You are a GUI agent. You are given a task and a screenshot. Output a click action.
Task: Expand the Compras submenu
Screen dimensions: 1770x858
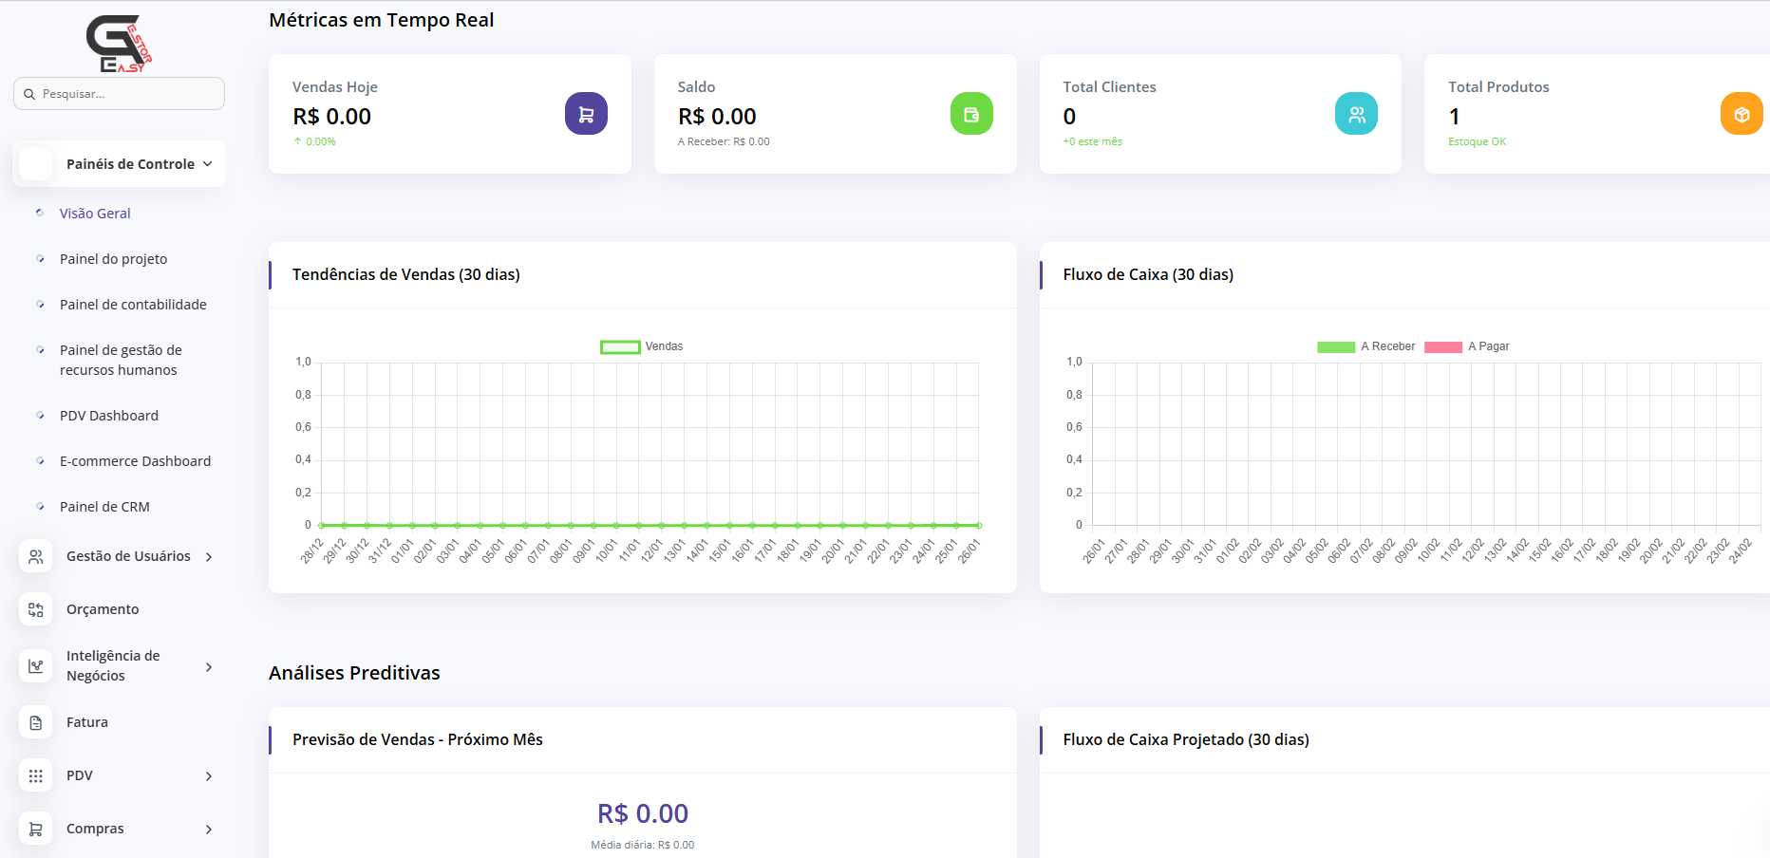click(x=209, y=830)
